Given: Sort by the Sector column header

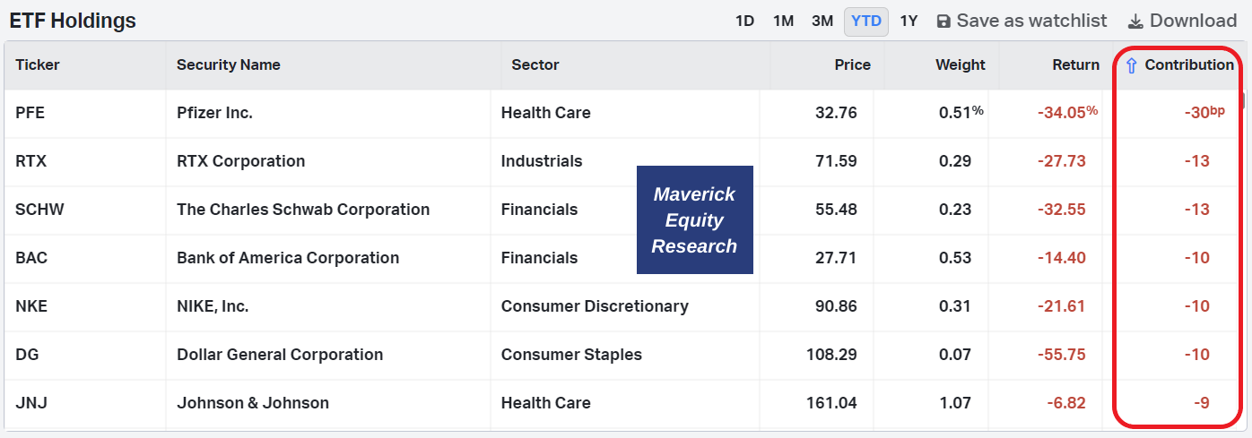Looking at the screenshot, I should pyautogui.click(x=535, y=64).
